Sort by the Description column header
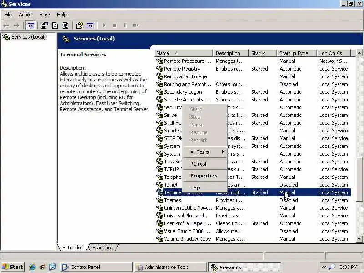Viewport: 364px width, 273px height. (231, 53)
